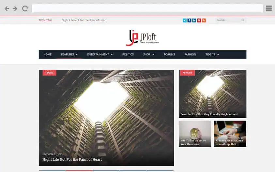Screen dimensions: 275x172
Task: Expand the Entertainment dropdown menu
Action: pos(100,54)
